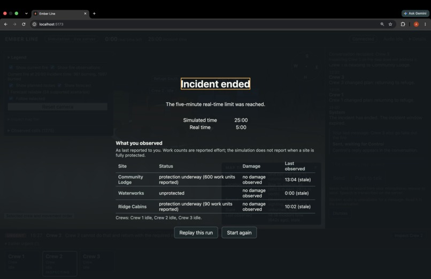
Task: Expand the Legend section
Action: point(17,57)
